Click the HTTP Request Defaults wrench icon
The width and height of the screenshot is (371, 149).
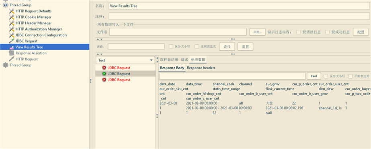point(12,11)
